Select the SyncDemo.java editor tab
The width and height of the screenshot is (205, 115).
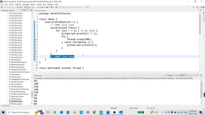(42, 11)
